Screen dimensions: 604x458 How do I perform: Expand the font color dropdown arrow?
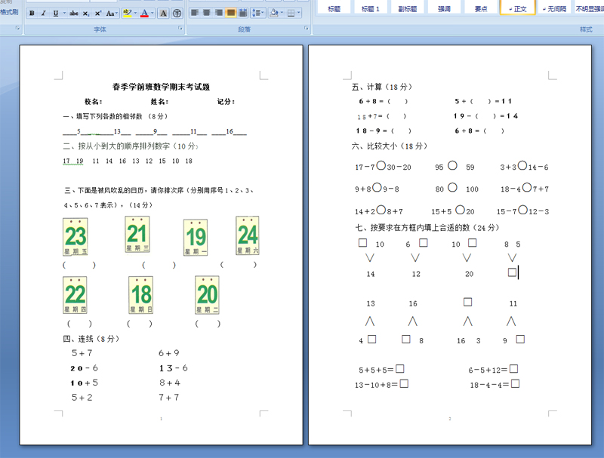pyautogui.click(x=153, y=13)
